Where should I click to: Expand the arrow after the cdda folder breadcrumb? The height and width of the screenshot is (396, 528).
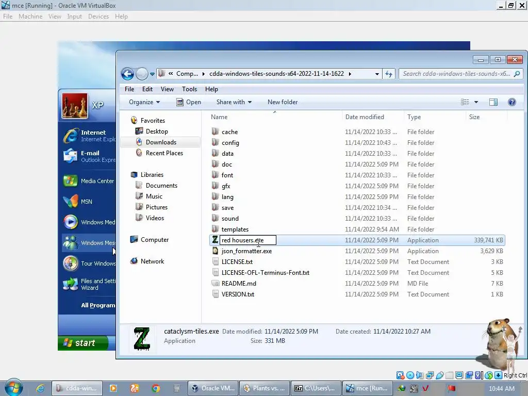[x=350, y=74]
